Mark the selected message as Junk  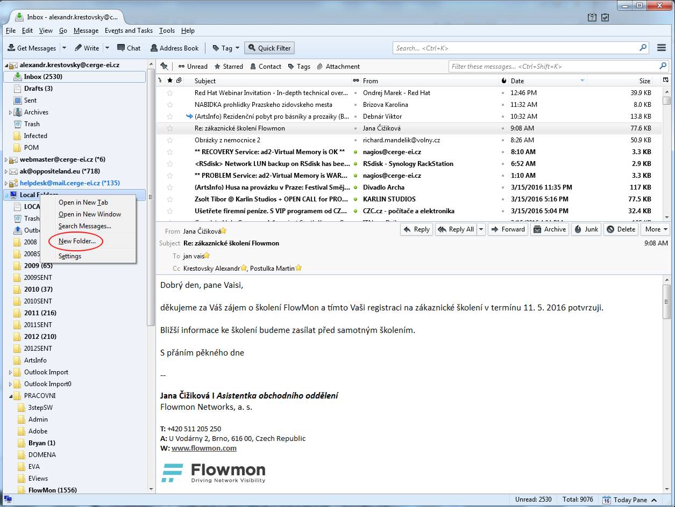coord(586,229)
